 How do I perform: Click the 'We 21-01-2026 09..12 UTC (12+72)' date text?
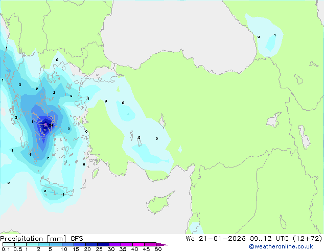coord(254,239)
